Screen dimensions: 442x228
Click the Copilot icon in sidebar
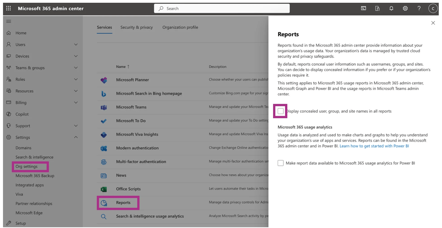(9, 114)
